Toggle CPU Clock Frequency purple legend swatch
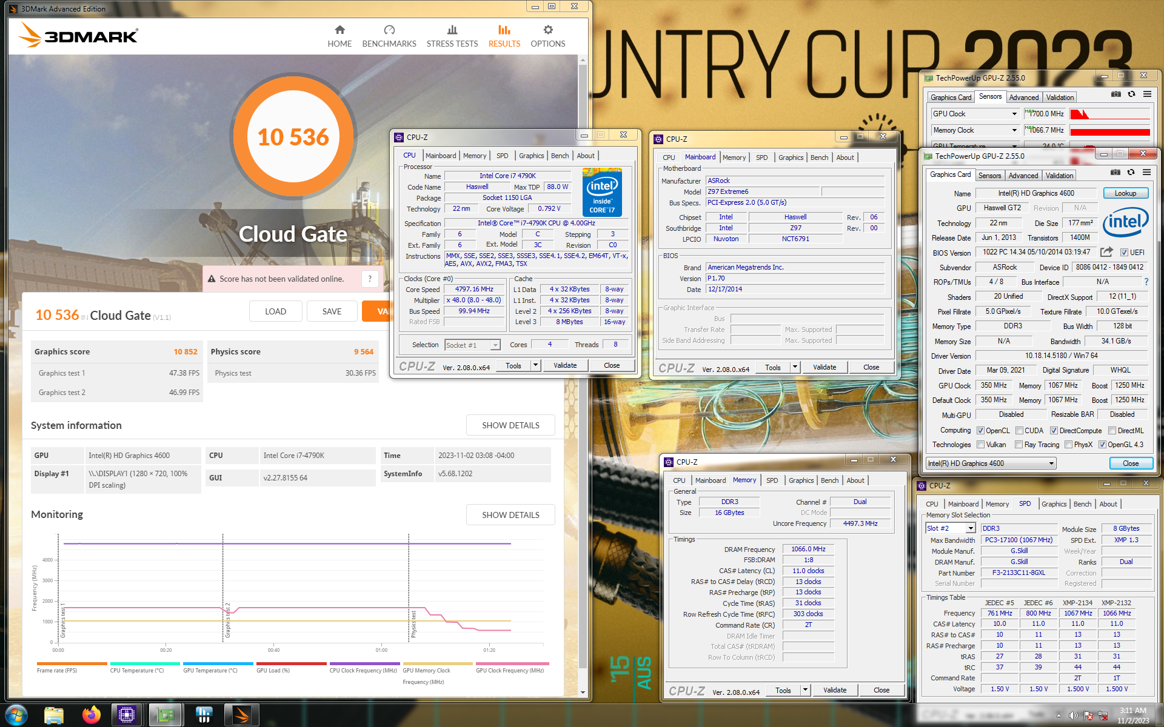This screenshot has width=1164, height=727. 364,664
